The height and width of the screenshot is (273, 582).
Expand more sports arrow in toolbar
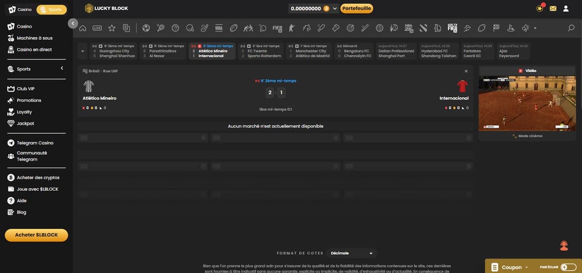point(535,28)
